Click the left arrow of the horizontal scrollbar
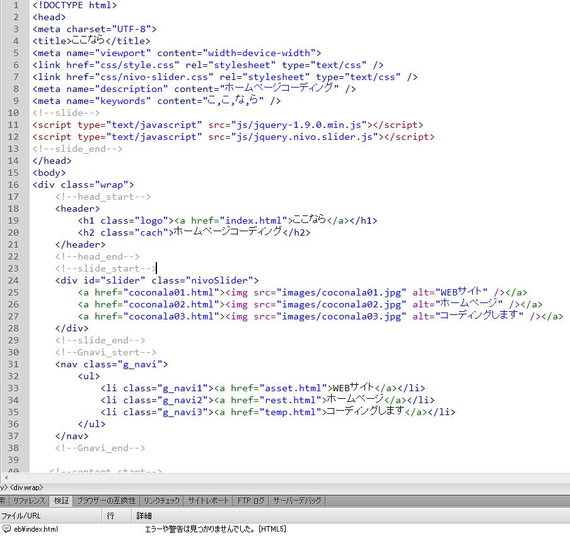Screen dimensions: 570x555 (x=6, y=478)
